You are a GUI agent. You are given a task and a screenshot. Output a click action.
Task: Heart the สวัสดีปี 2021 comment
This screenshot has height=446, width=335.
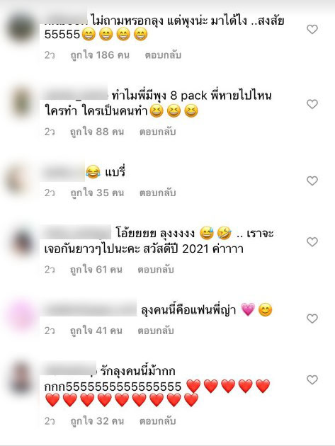point(312,242)
